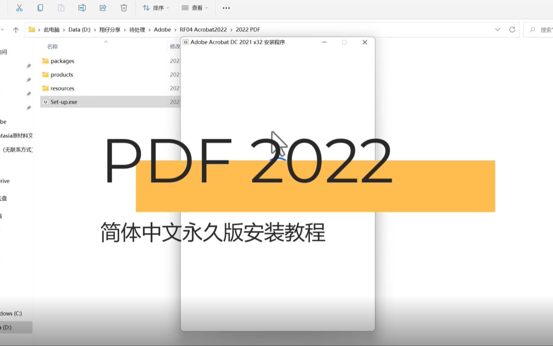Click 待处理 in the address breadcrumb
Viewport: 553px width, 346px height.
click(137, 30)
